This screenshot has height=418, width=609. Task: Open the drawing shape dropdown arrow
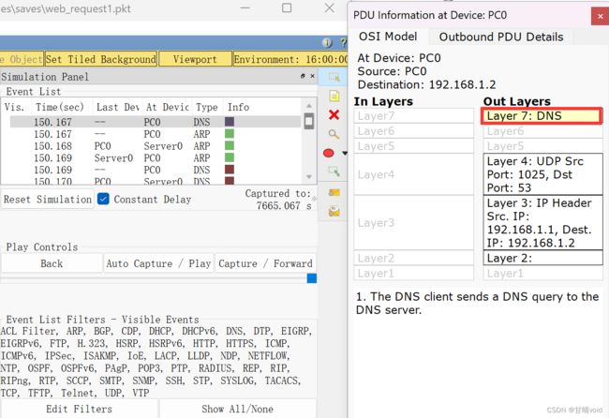(345, 154)
